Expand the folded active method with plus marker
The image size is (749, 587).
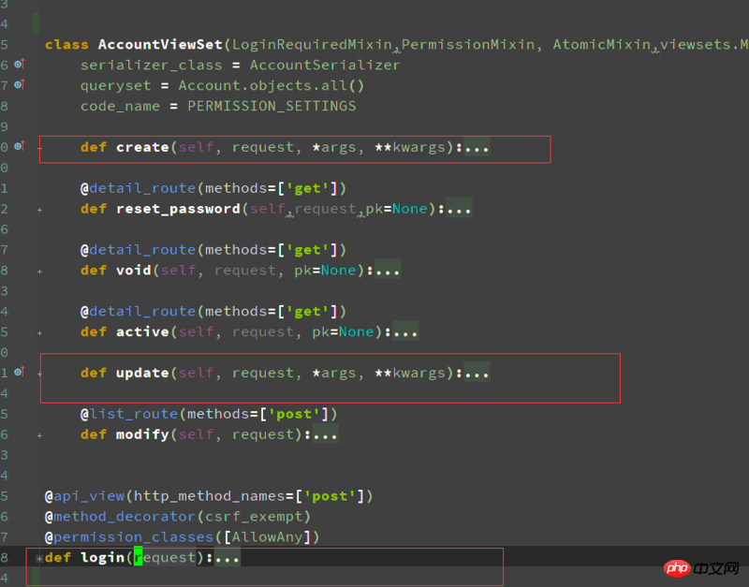point(39,333)
